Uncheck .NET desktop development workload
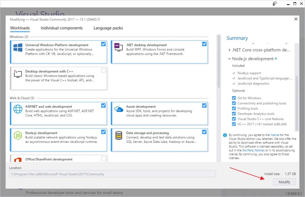The image size is (305, 197). (x=204, y=44)
